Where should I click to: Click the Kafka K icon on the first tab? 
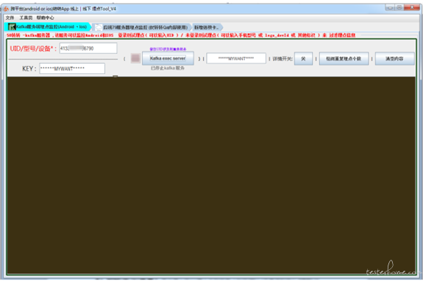(12, 27)
